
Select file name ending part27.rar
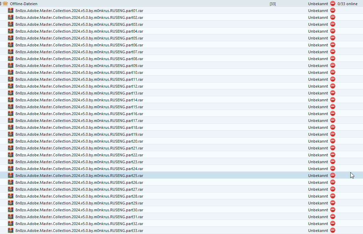pos(79,189)
